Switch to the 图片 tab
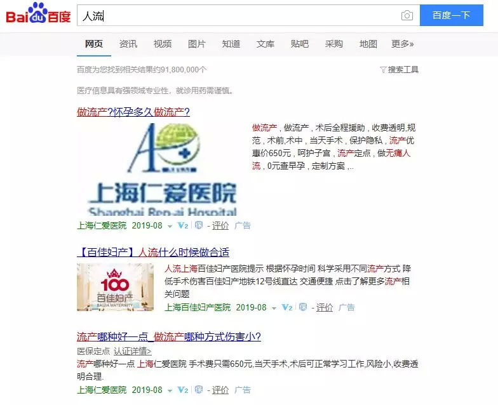 pyautogui.click(x=197, y=44)
